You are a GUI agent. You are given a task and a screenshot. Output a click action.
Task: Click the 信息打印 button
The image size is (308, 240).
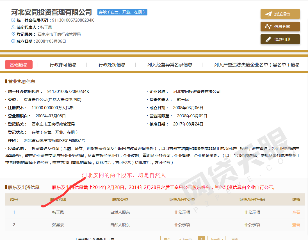coord(280,39)
